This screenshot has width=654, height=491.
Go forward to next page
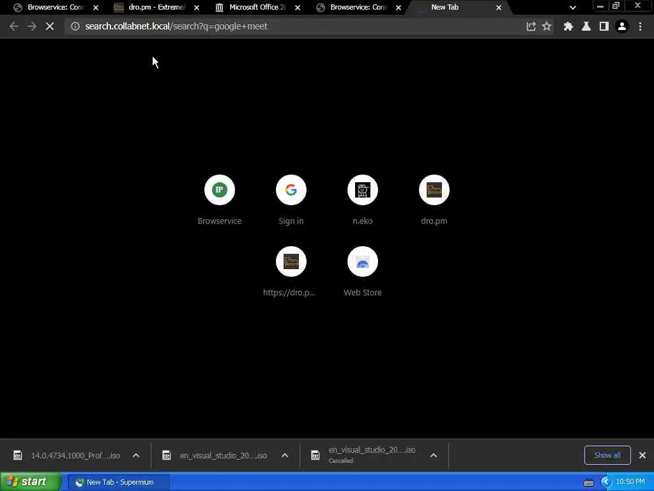[x=32, y=26]
